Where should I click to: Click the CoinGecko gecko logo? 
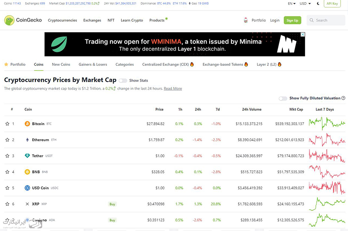click(9, 20)
